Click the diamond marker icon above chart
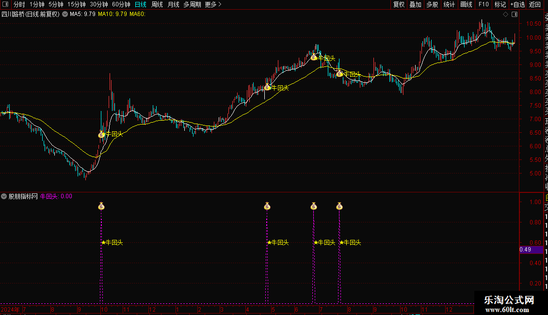The width and height of the screenshot is (548, 315). coord(505,15)
